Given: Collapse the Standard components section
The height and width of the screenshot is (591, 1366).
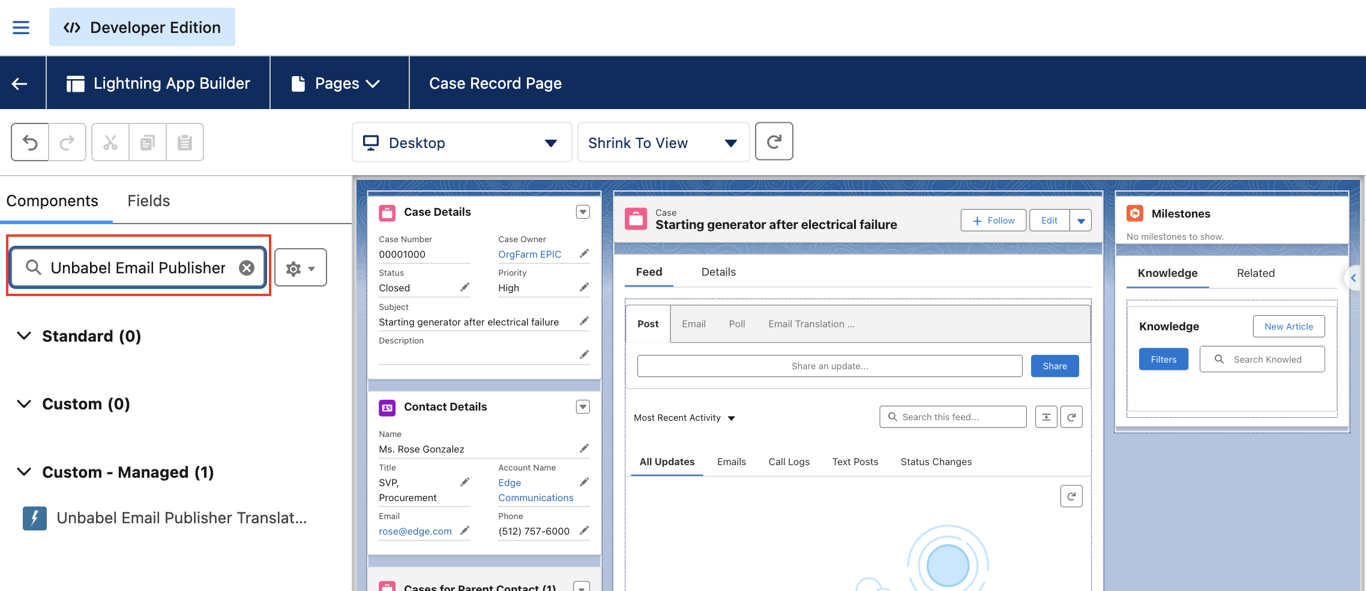Looking at the screenshot, I should 24,336.
